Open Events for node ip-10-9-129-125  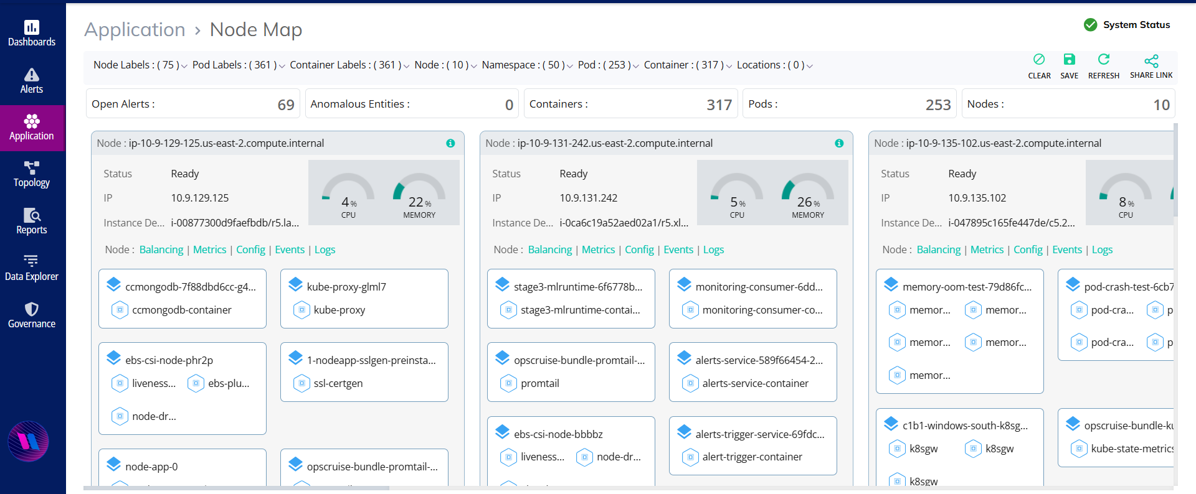click(x=290, y=249)
